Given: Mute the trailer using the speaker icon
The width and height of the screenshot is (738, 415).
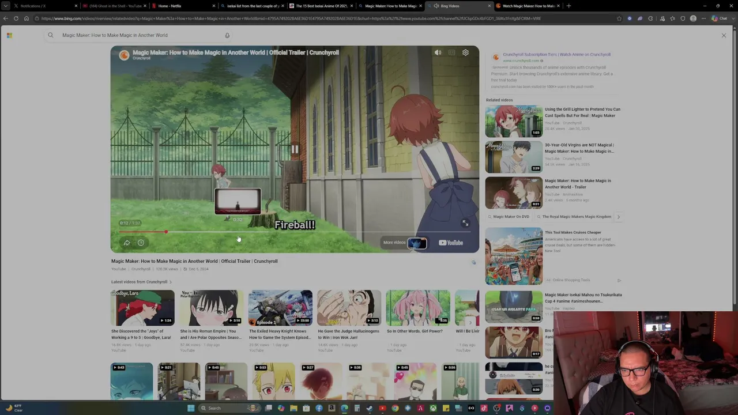Looking at the screenshot, I should pyautogui.click(x=438, y=52).
